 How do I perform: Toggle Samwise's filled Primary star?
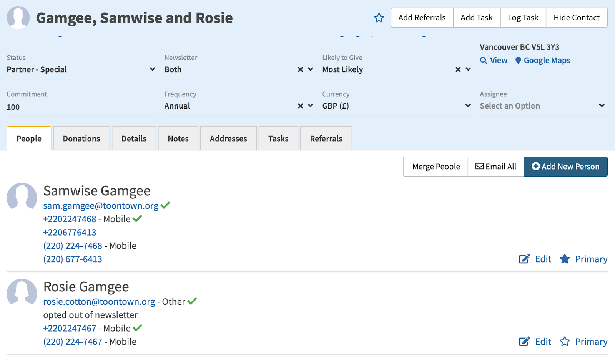point(564,259)
